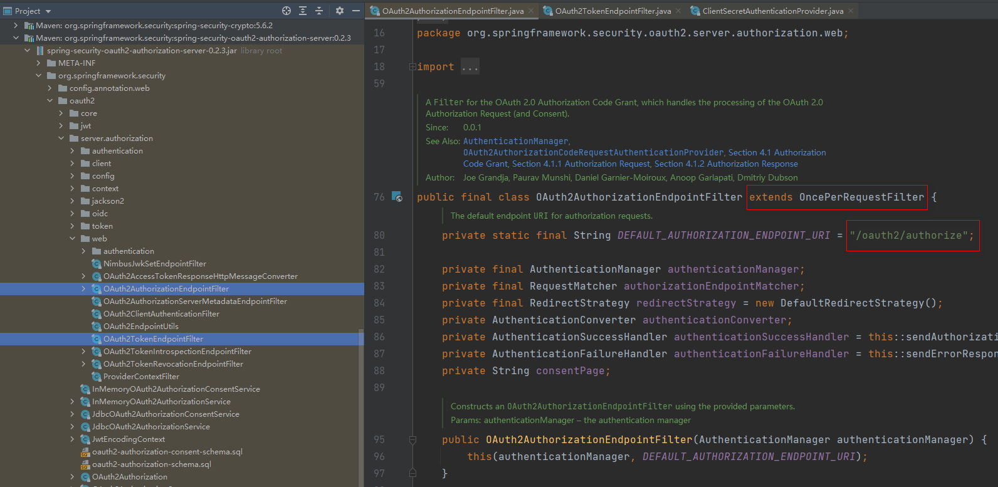
Task: Open oauth2-authorization-schema.sql file
Action: pyautogui.click(x=152, y=464)
